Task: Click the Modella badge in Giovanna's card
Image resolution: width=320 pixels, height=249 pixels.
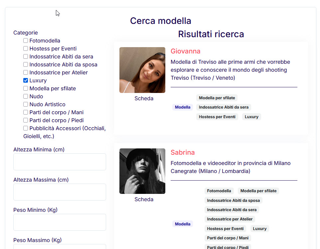Action: pyautogui.click(x=182, y=107)
